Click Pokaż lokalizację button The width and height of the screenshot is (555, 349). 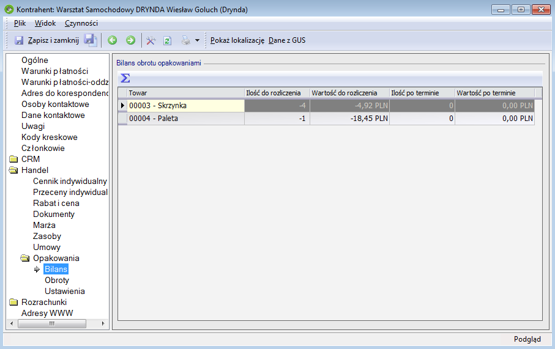237,40
